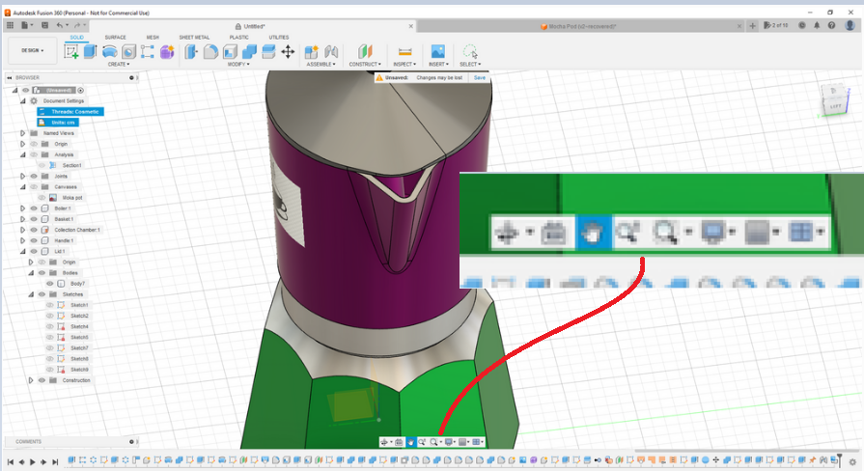
Task: Open the ASSEMBLE dropdown menu
Action: tap(321, 65)
